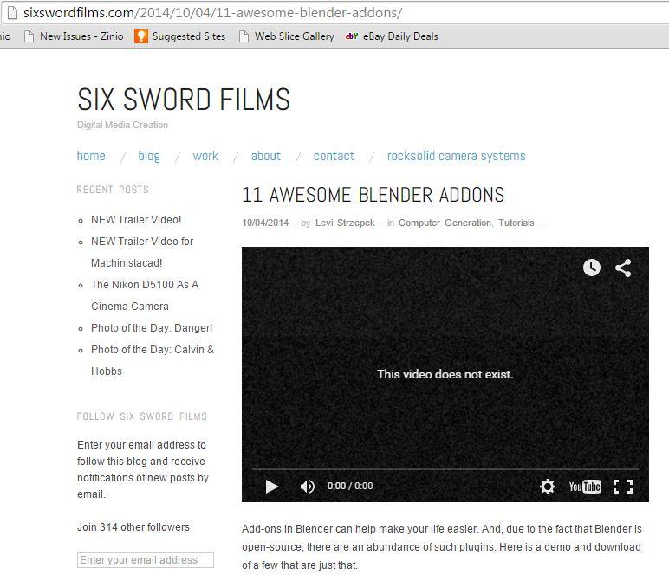Image resolution: width=669 pixels, height=581 pixels.
Task: Click the address bar URL
Action: point(212,13)
